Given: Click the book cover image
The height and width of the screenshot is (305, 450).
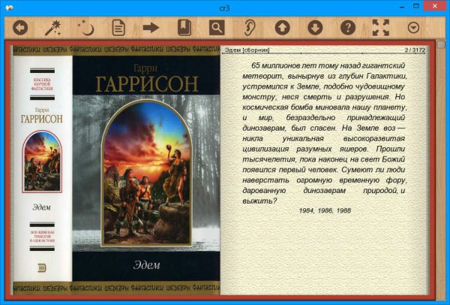Looking at the screenshot, I should click(116, 171).
